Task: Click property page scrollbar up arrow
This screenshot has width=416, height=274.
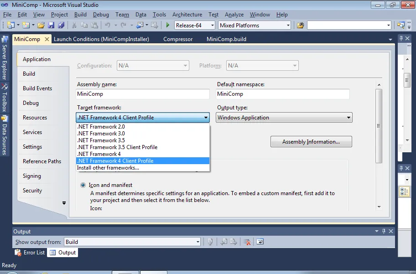Action: [x=379, y=85]
